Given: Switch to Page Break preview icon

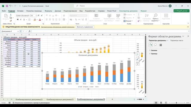Looking at the screenshot, I should pyautogui.click(x=166, y=103).
